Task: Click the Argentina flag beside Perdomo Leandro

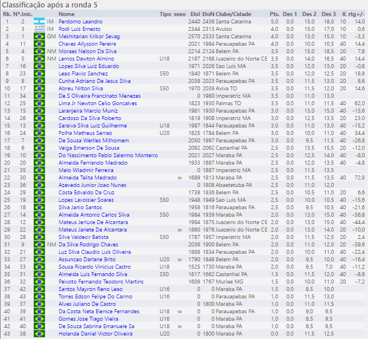Action: tap(39, 21)
